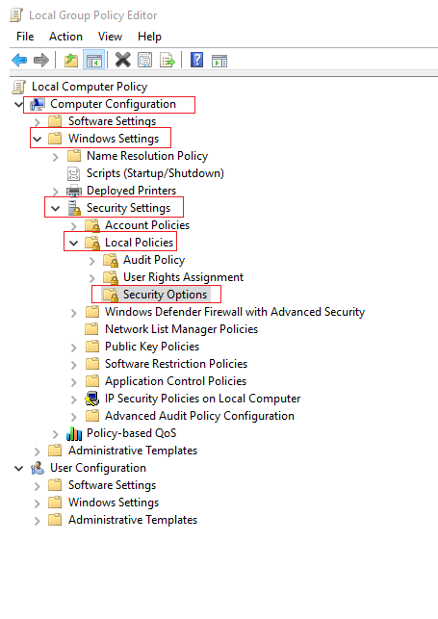Expand Windows Defender Firewall with Advanced Security
Image resolution: width=438 pixels, height=619 pixels.
point(74,313)
